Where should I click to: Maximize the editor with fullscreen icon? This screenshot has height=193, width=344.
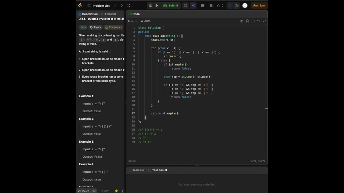click(x=264, y=21)
